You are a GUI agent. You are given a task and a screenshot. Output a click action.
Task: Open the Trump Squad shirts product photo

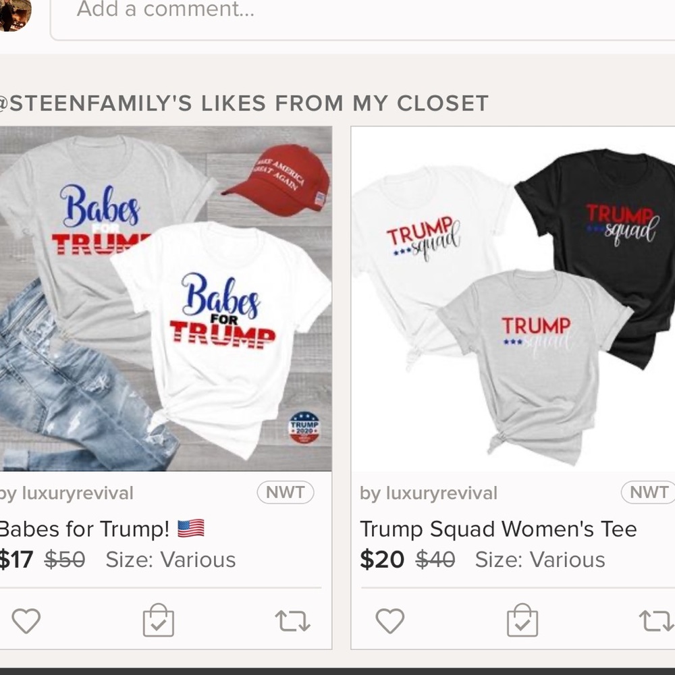[x=513, y=298]
